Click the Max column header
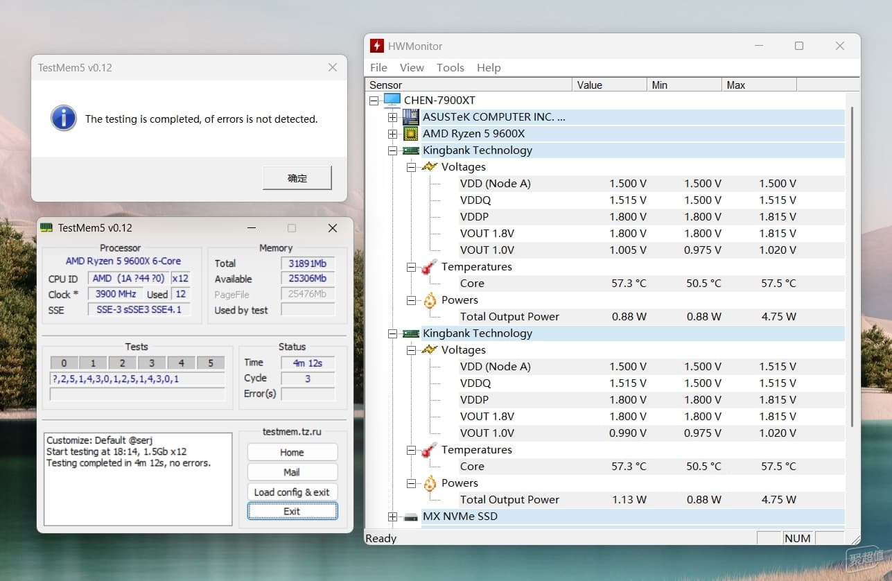Viewport: 892px width, 581px height. [760, 85]
